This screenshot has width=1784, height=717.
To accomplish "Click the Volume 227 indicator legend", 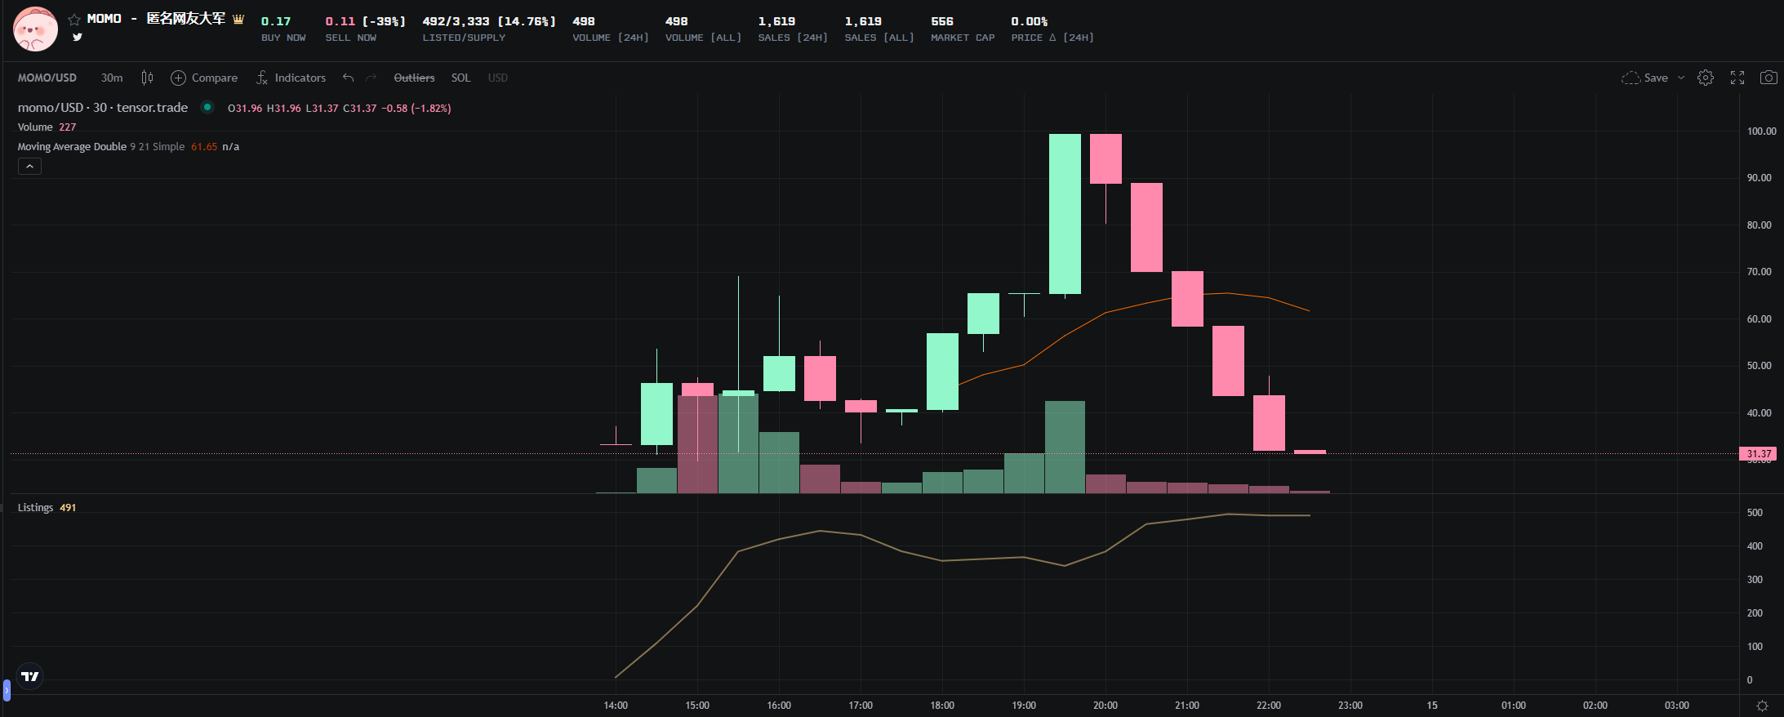I will click(x=47, y=127).
